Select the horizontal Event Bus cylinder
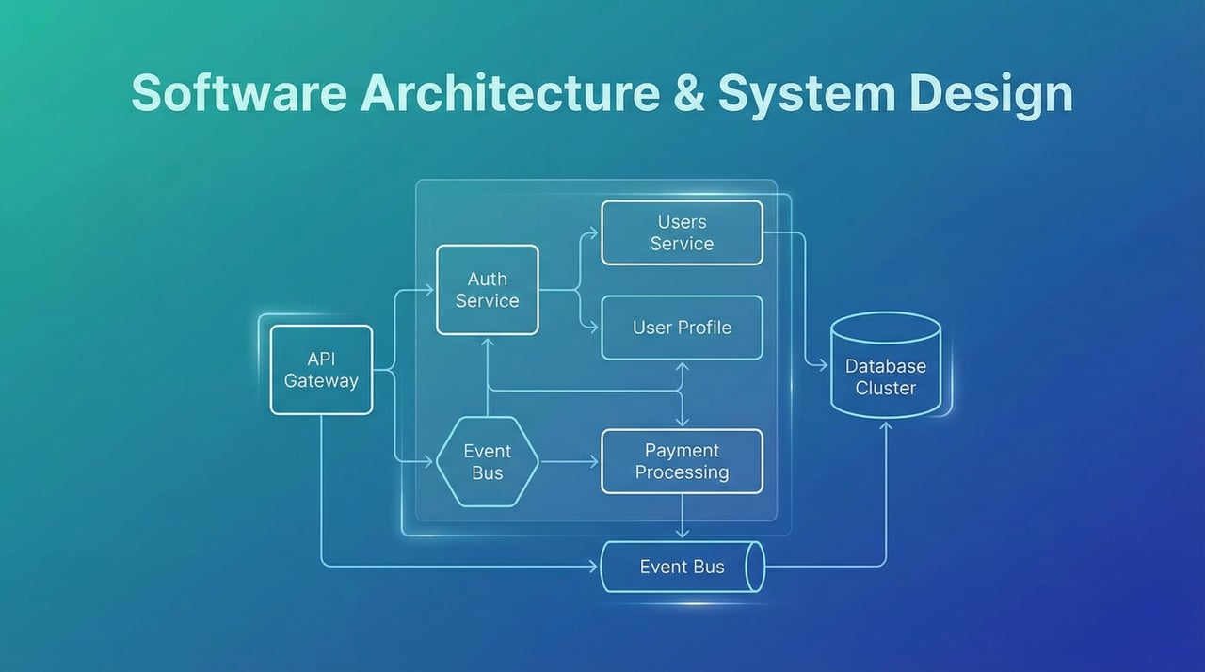 682,567
